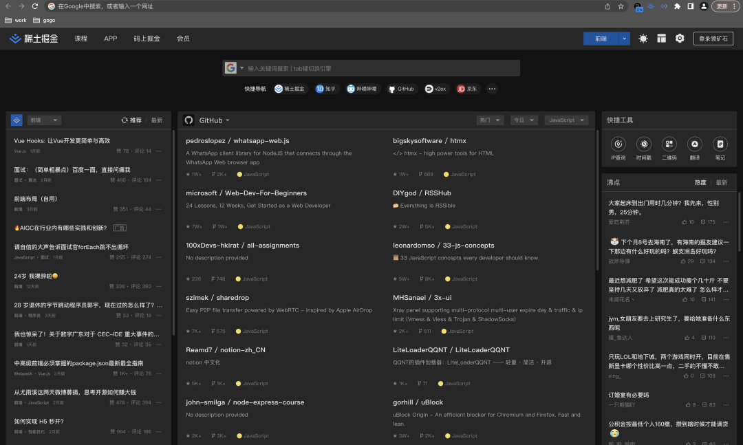Open the work bookmarks folder
This screenshot has width=743, height=445.
point(15,21)
